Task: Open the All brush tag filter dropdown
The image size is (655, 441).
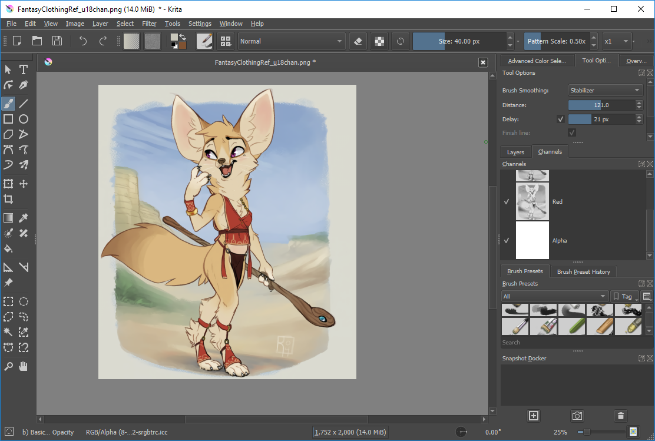Action: point(554,296)
